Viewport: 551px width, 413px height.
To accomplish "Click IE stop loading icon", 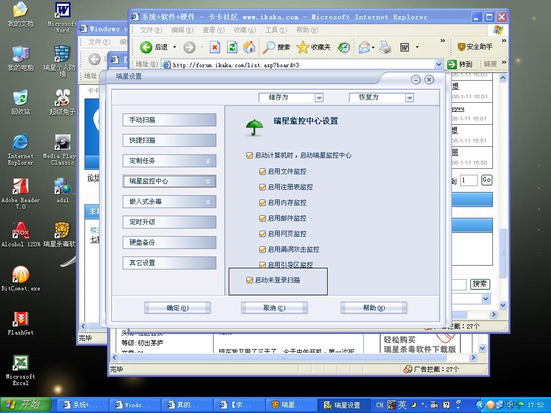I will tap(215, 47).
